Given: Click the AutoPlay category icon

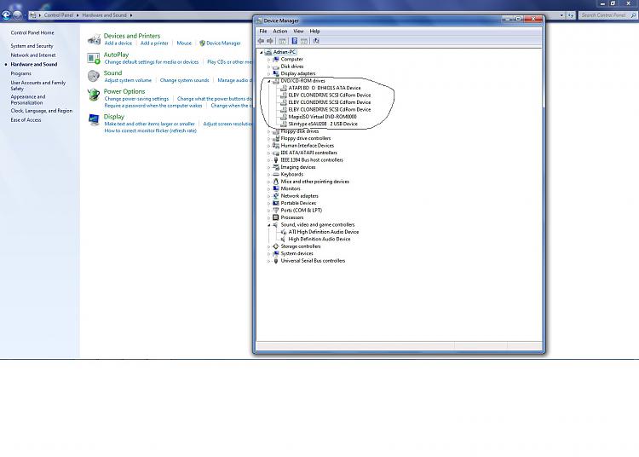Looking at the screenshot, I should coord(94,58).
